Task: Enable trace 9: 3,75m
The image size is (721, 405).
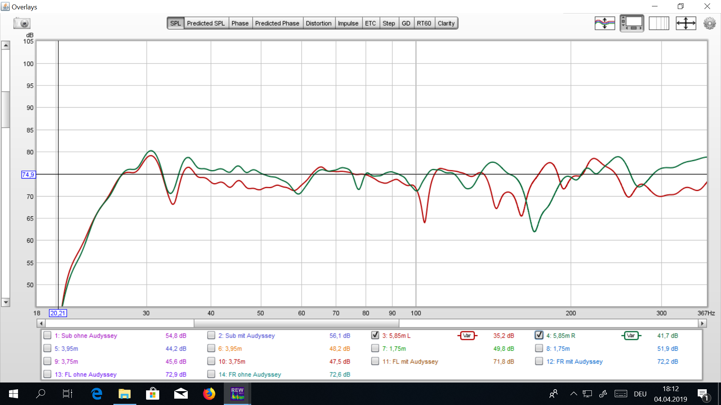Action: (x=47, y=361)
